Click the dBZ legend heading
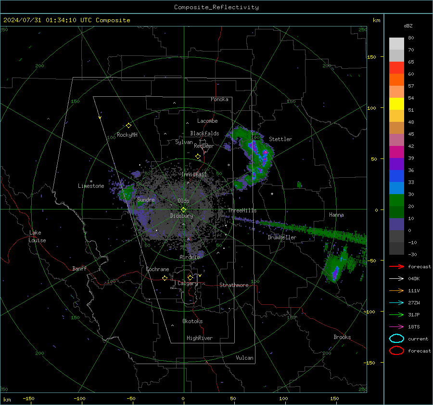Image resolution: width=433 pixels, height=405 pixels. pyautogui.click(x=408, y=26)
